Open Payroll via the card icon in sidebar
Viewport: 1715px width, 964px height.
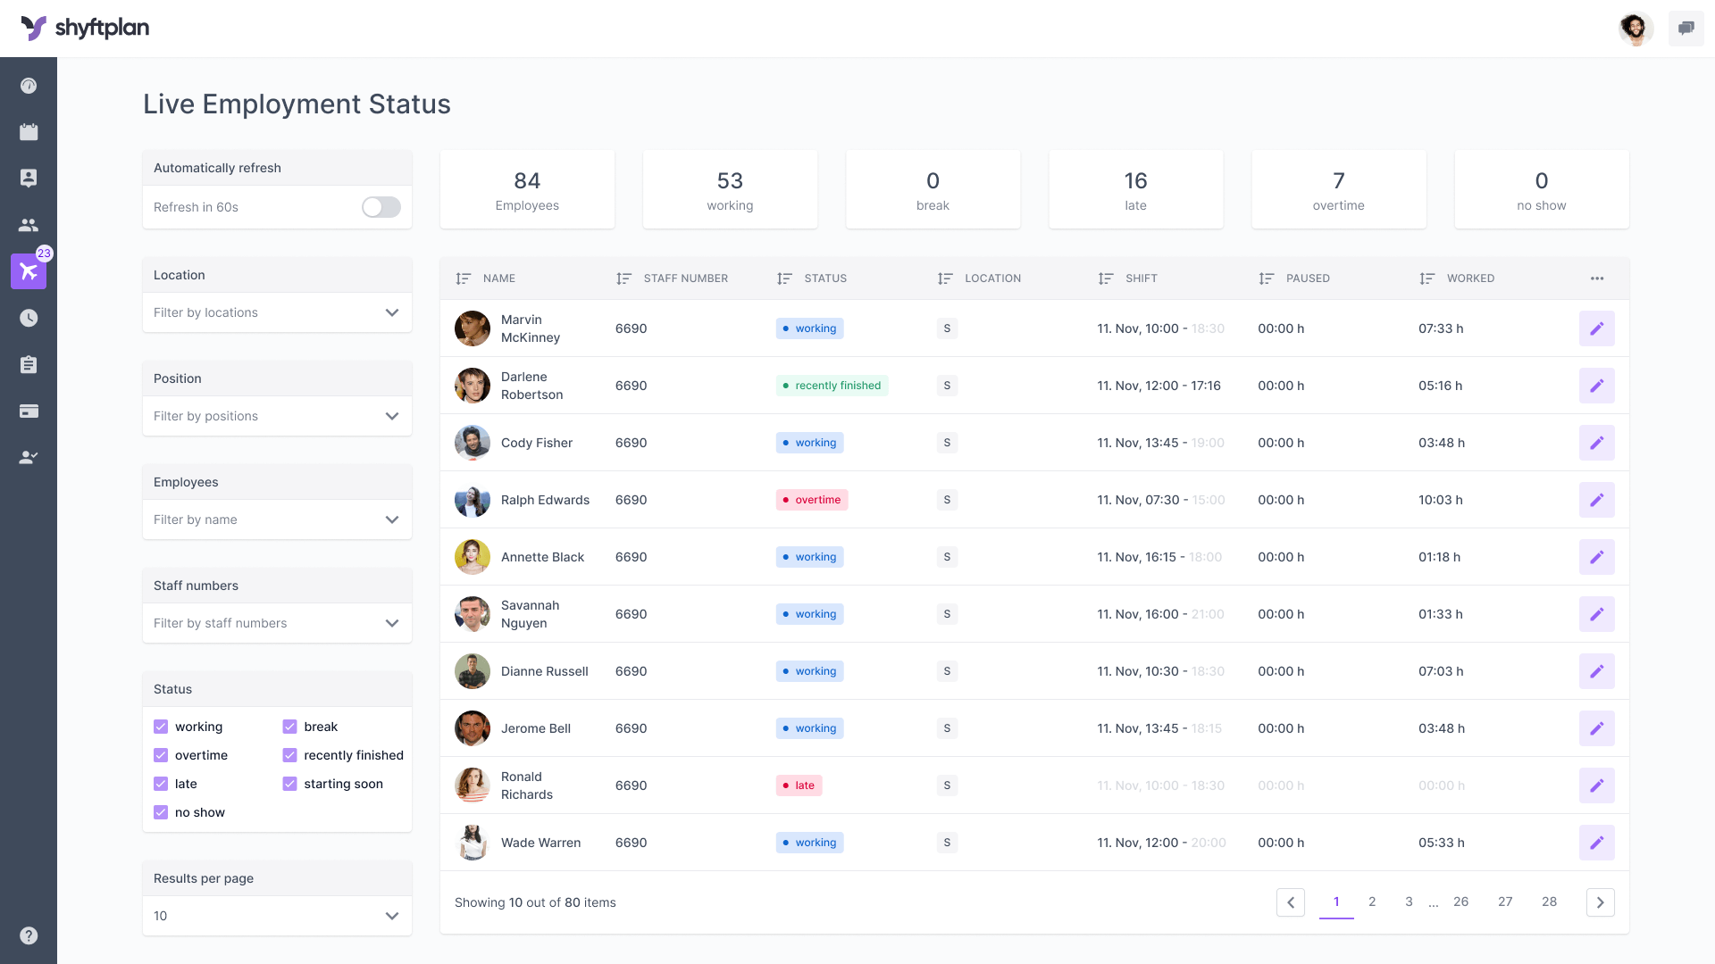[x=29, y=411]
